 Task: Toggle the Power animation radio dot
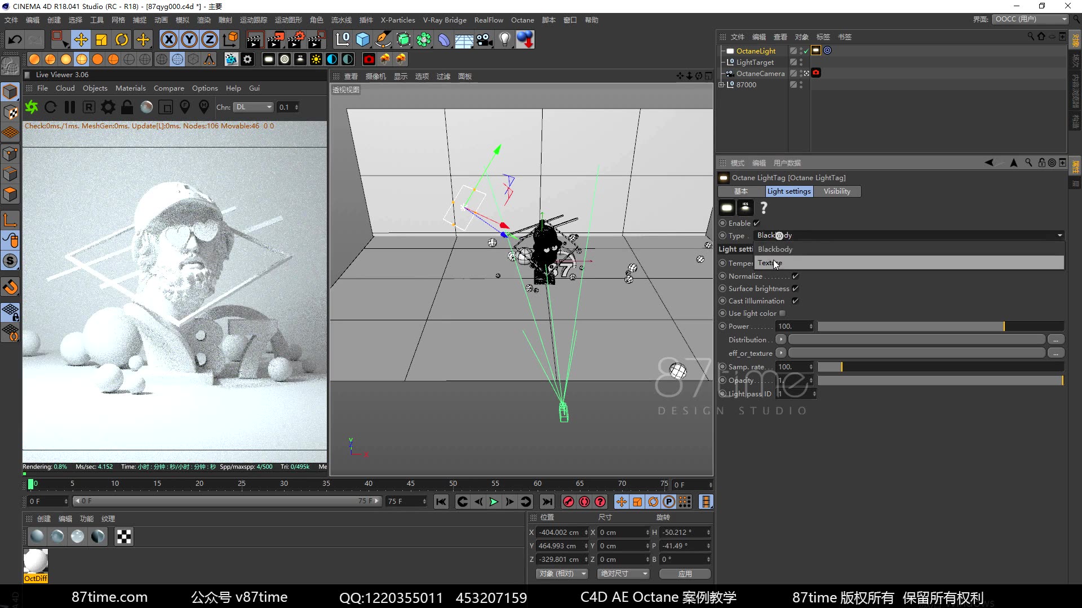pyautogui.click(x=722, y=326)
